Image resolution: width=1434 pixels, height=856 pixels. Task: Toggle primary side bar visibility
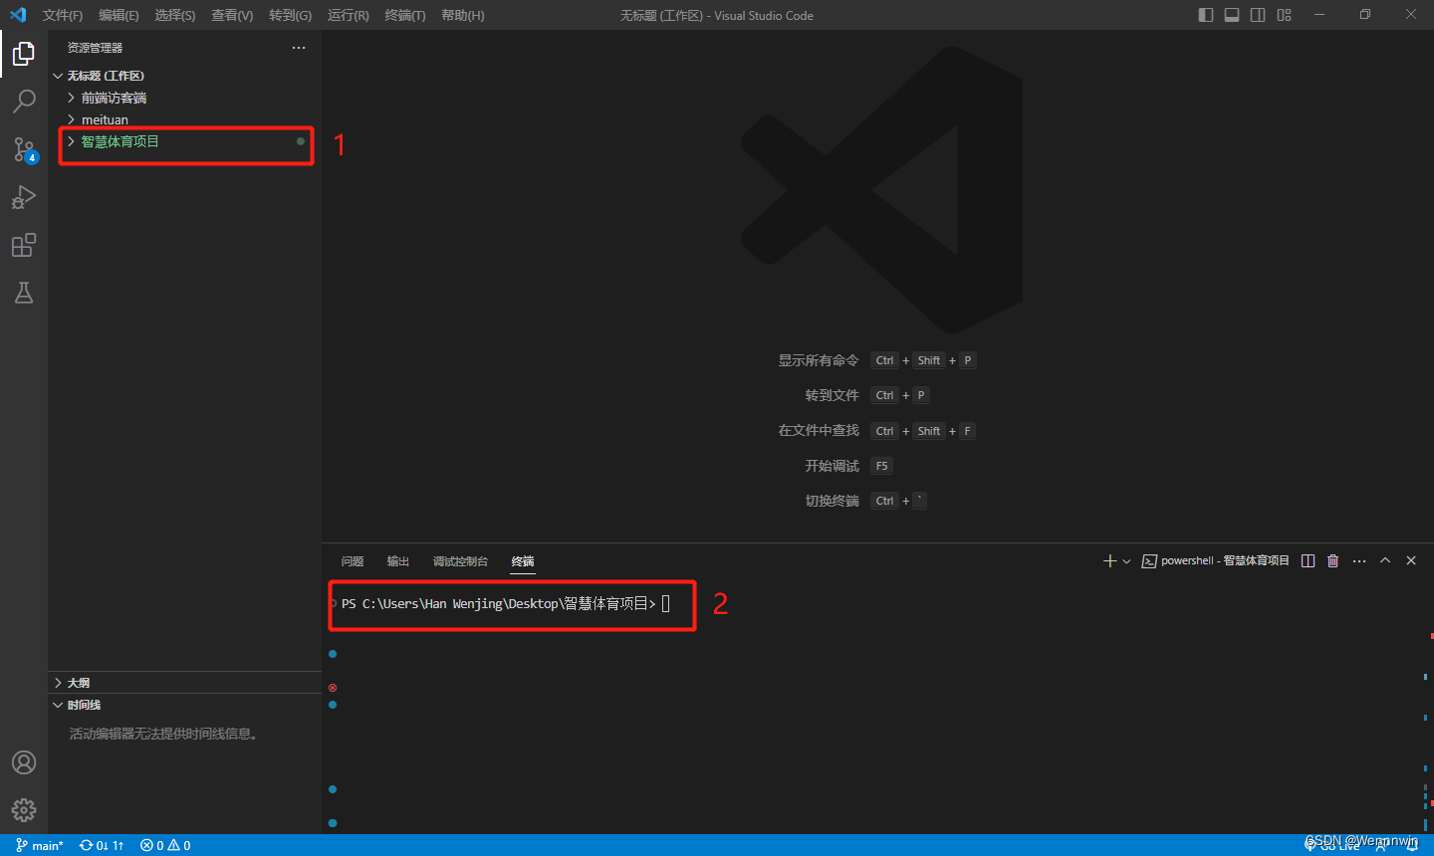click(x=1206, y=15)
